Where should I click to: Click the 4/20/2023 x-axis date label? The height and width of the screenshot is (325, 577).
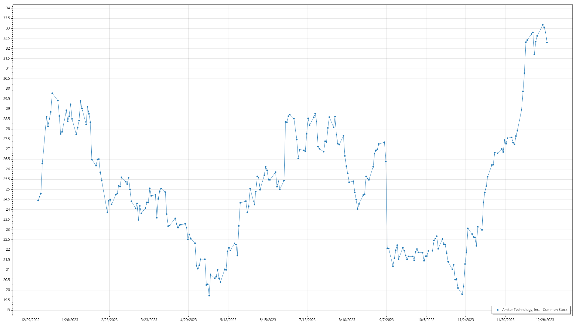coord(188,320)
